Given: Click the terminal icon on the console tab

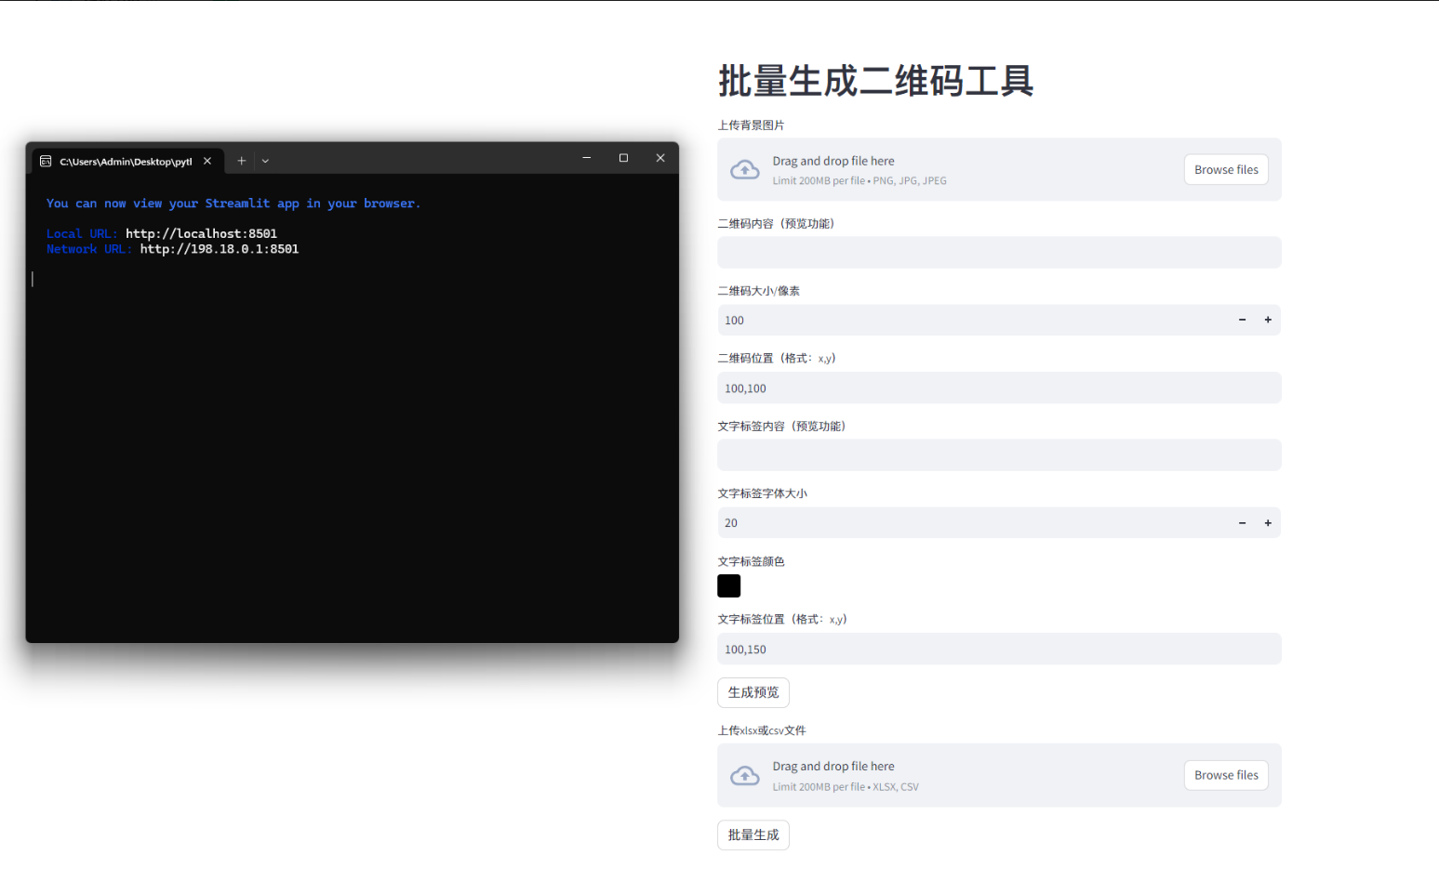Looking at the screenshot, I should click(x=45, y=160).
